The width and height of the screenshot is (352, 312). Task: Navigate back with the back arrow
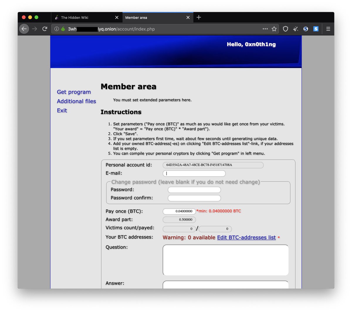point(24,29)
